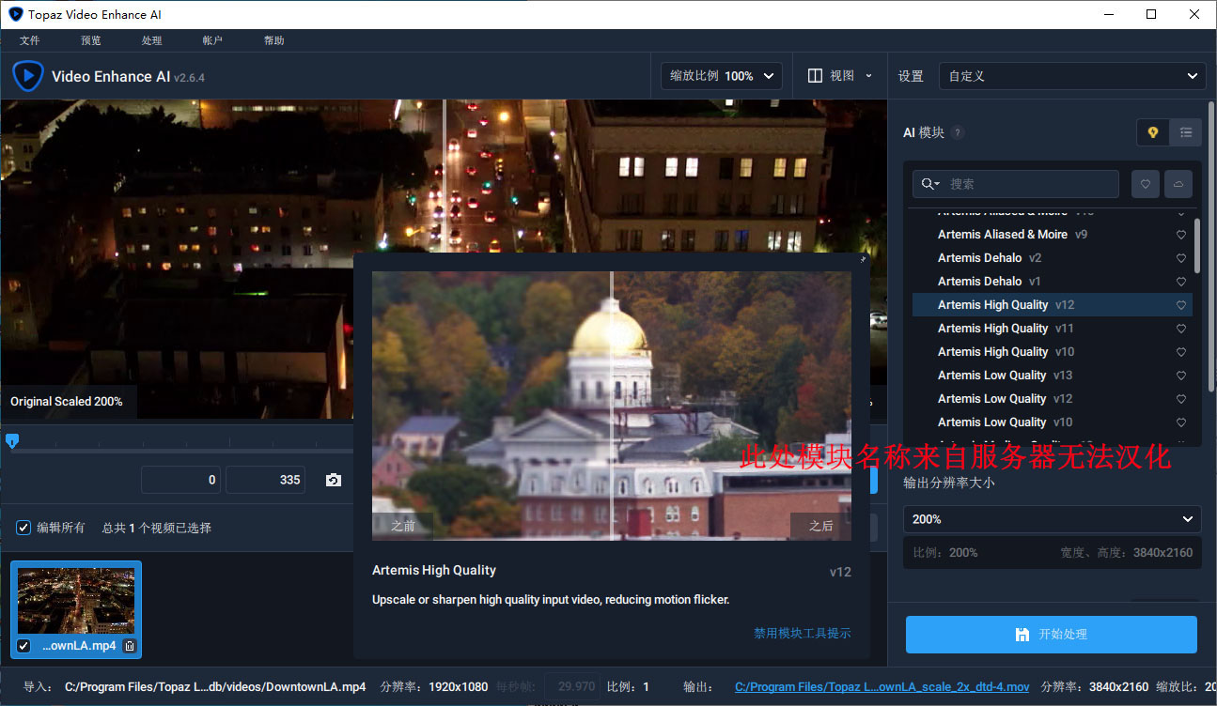1217x706 pixels.
Task: Open the output file path link
Action: 882,687
